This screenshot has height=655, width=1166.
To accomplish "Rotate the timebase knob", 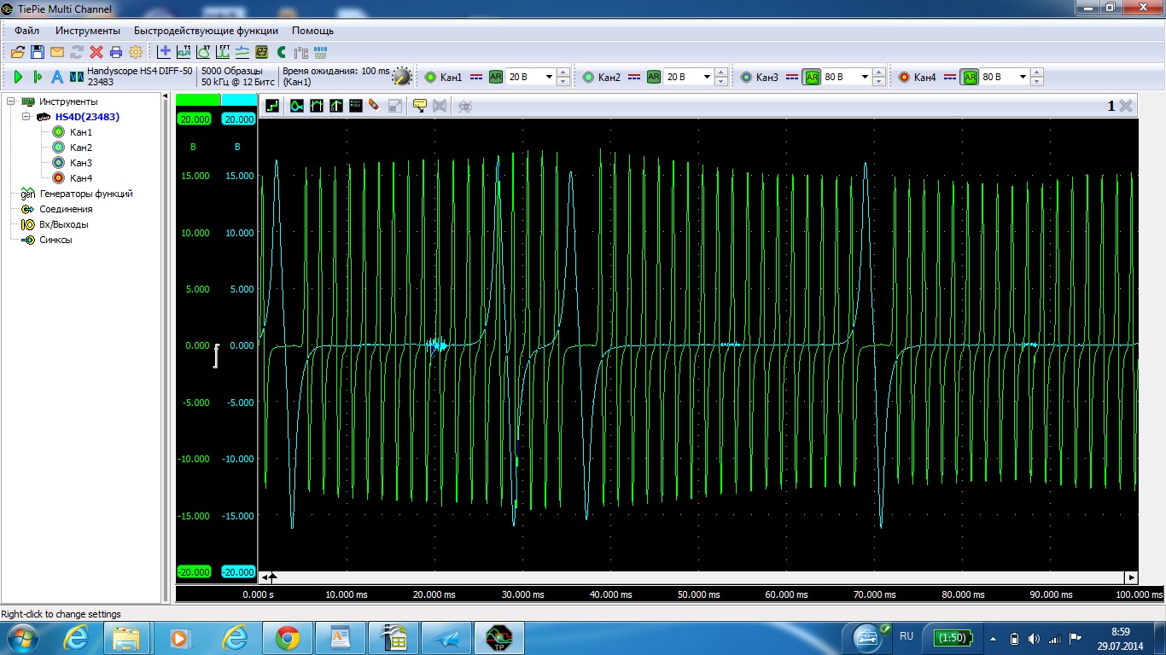I will 401,77.
